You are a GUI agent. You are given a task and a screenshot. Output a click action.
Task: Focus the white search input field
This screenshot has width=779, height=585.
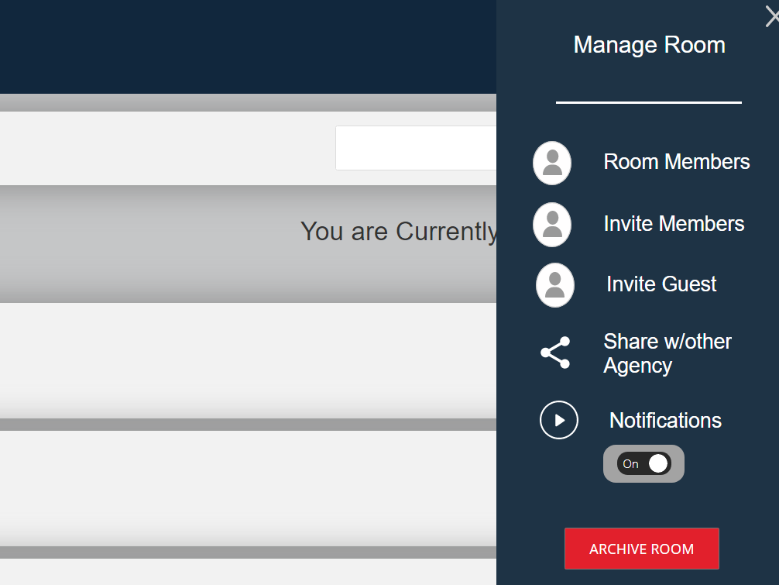pyautogui.click(x=416, y=148)
